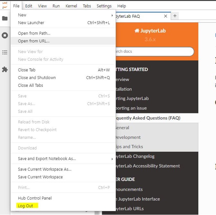Open the Edit menu
The width and height of the screenshot is (216, 215).
click(29, 6)
